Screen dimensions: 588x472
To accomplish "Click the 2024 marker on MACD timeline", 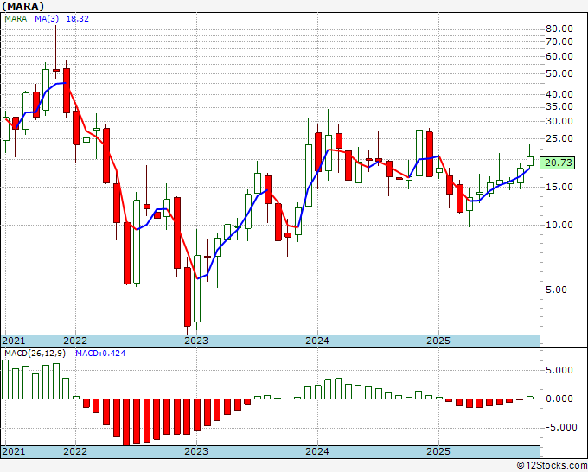I will point(317,451).
